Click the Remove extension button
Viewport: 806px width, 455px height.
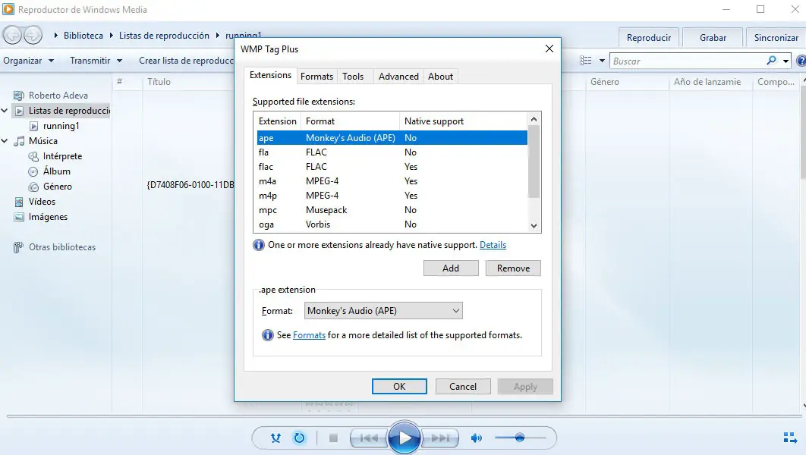click(513, 268)
